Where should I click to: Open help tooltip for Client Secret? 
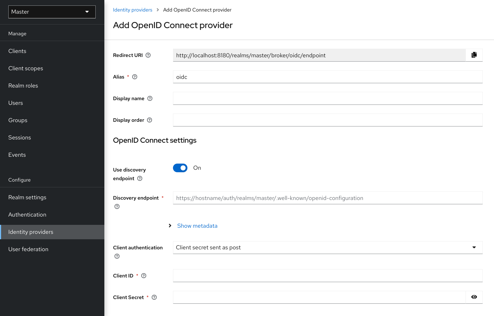pos(154,297)
